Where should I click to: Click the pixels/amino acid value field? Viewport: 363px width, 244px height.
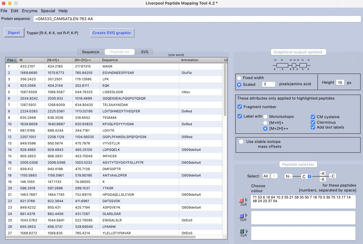pos(268,84)
